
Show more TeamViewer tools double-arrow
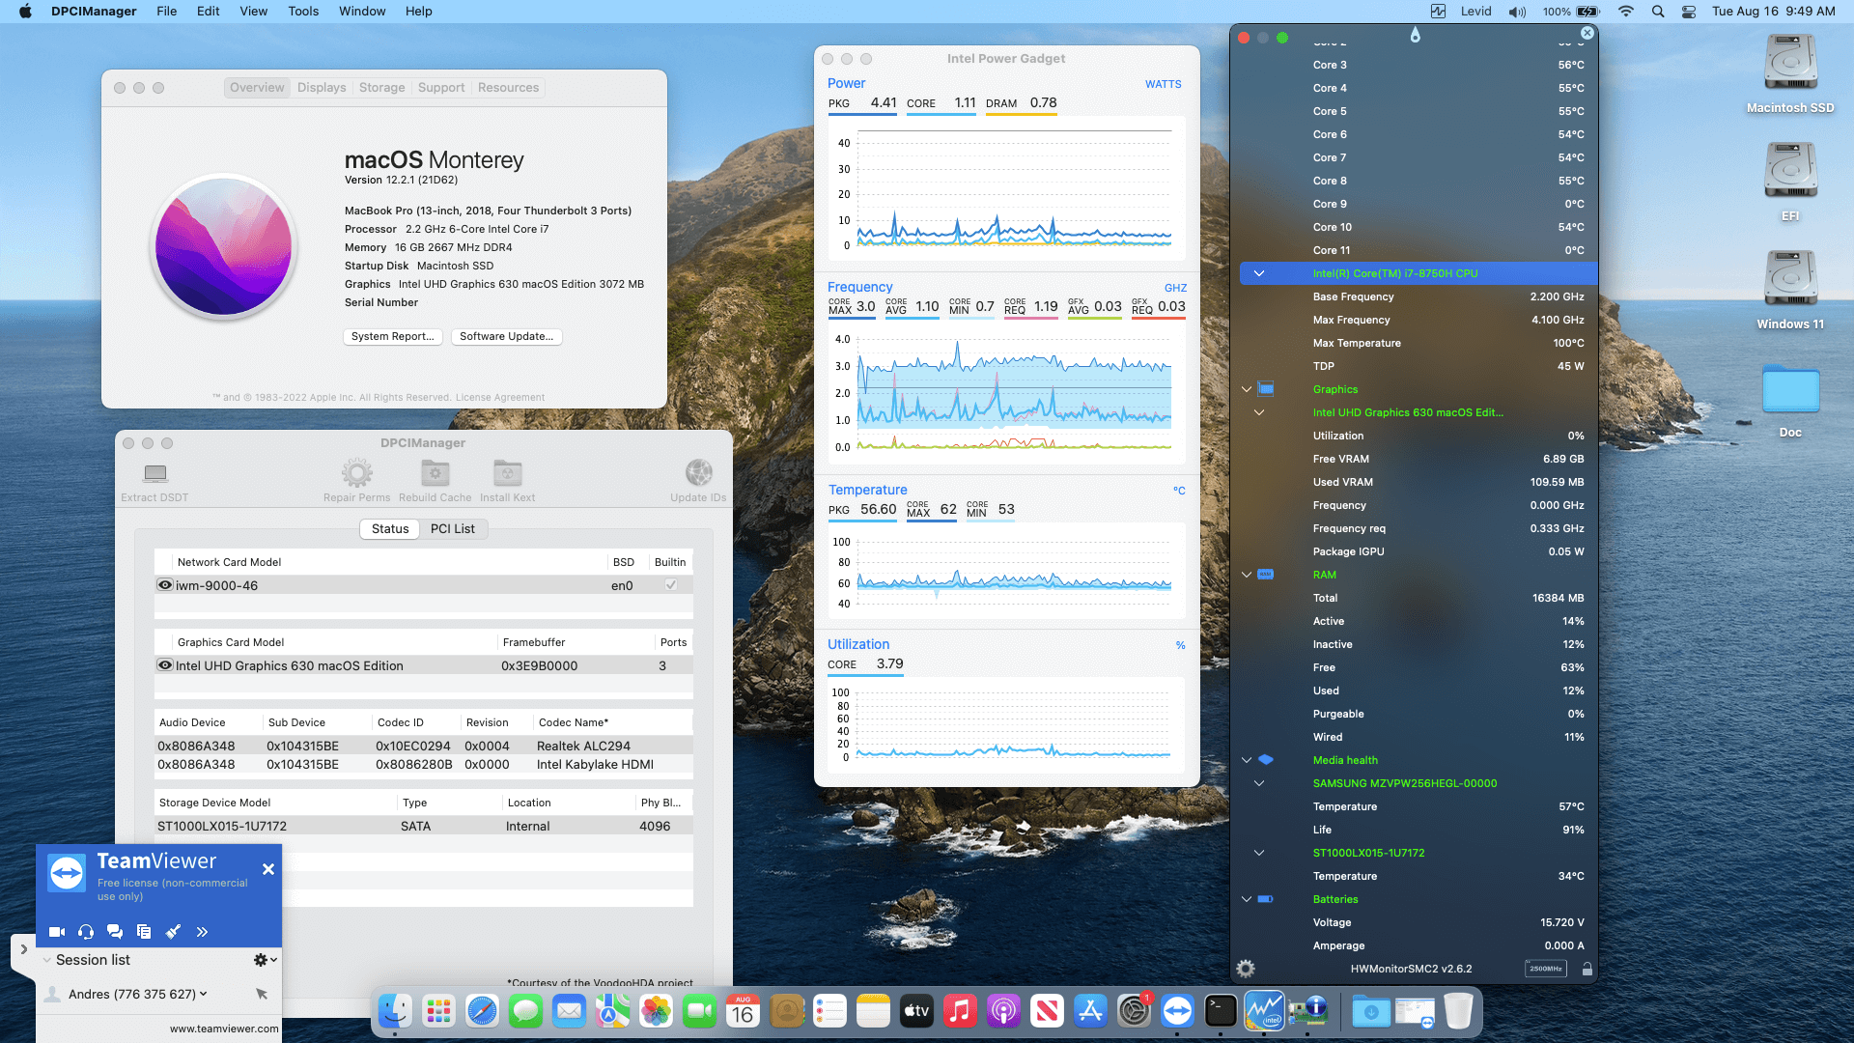coord(202,932)
